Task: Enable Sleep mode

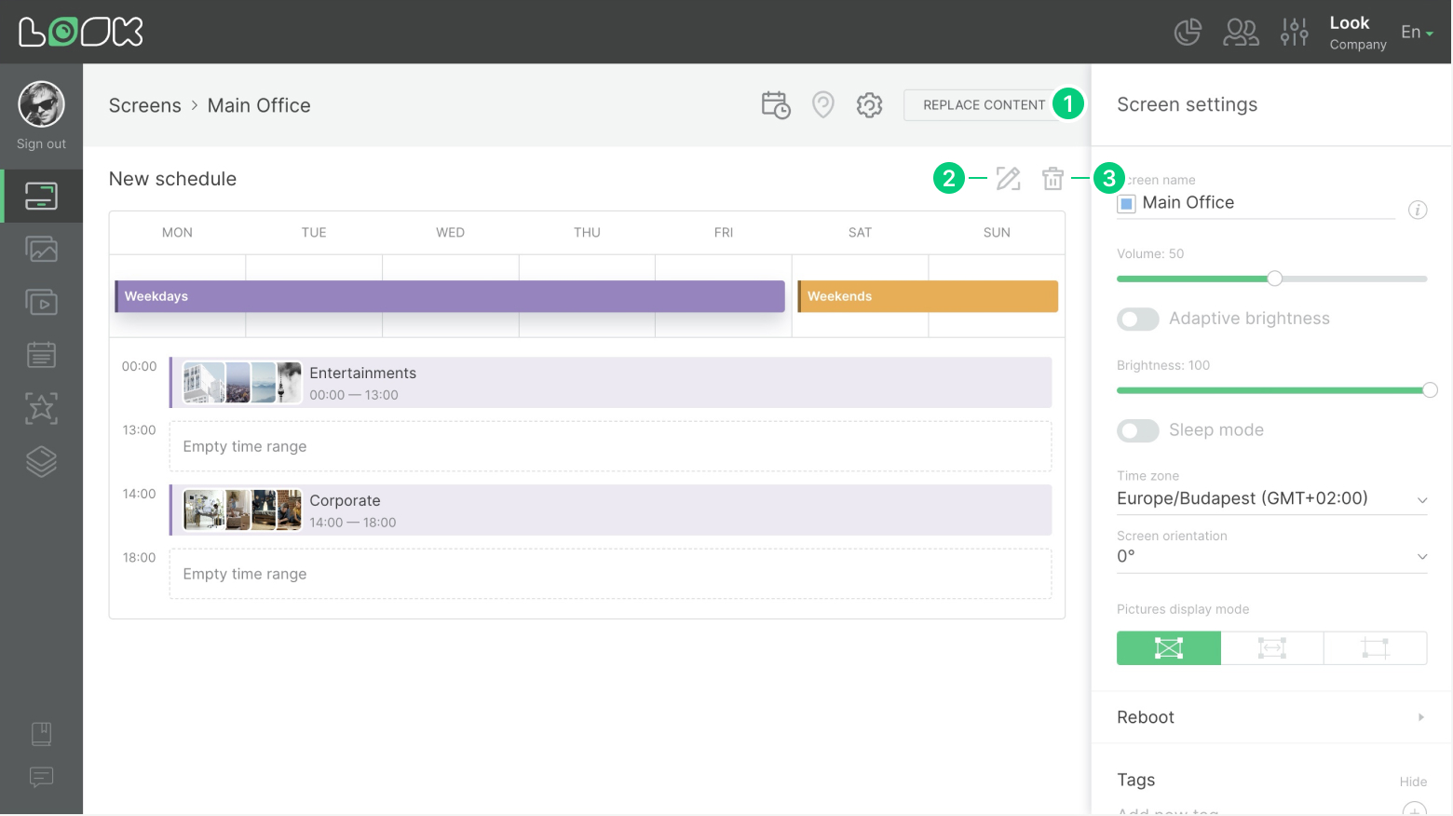Action: coord(1137,430)
